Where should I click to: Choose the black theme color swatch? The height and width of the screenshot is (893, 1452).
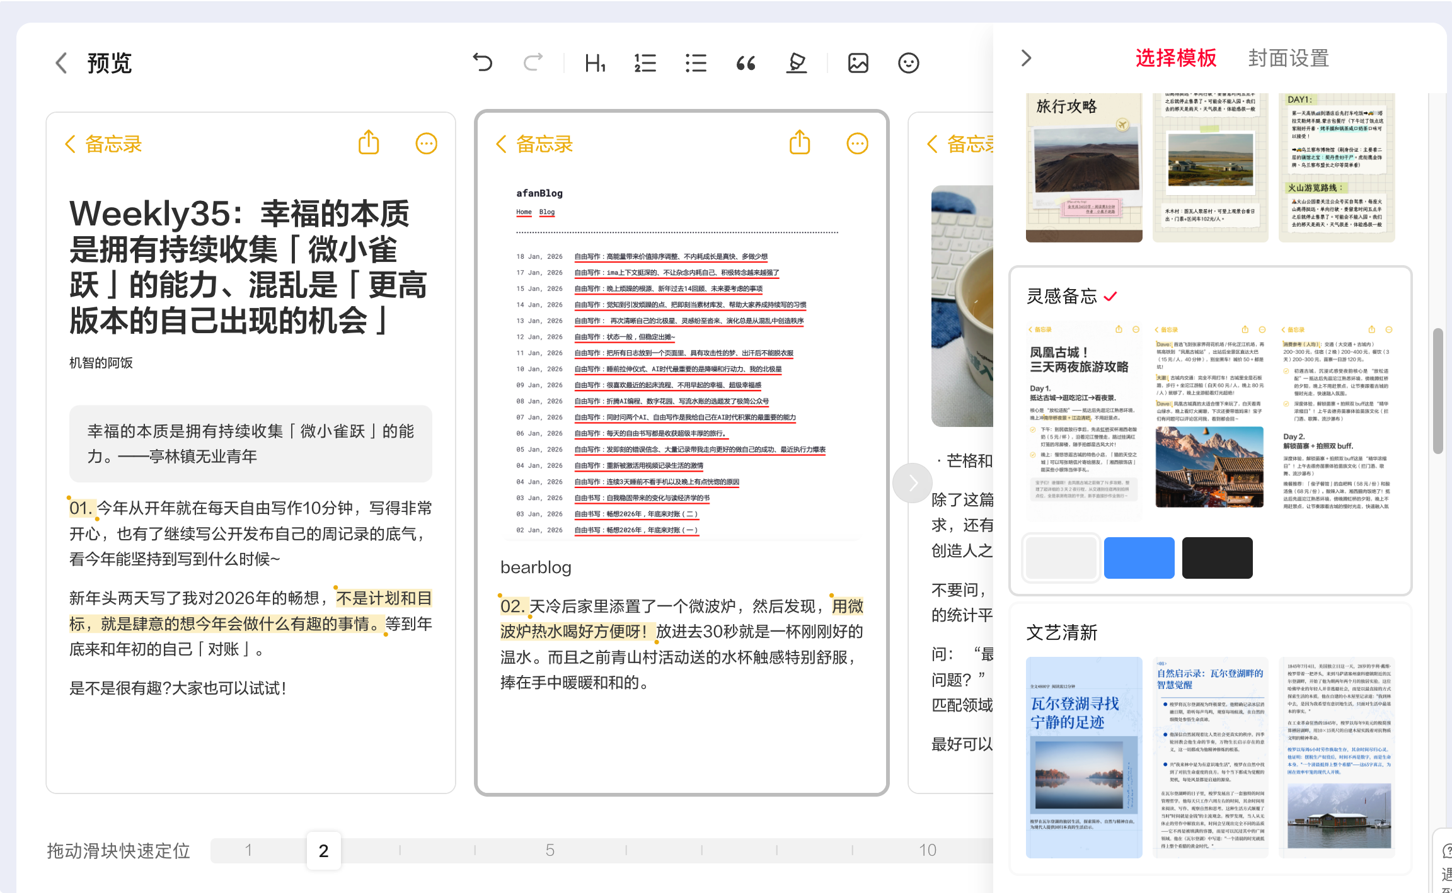pyautogui.click(x=1217, y=558)
